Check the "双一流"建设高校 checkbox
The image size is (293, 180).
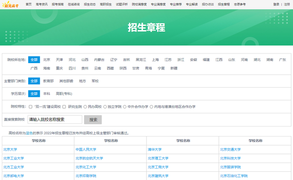(31, 107)
